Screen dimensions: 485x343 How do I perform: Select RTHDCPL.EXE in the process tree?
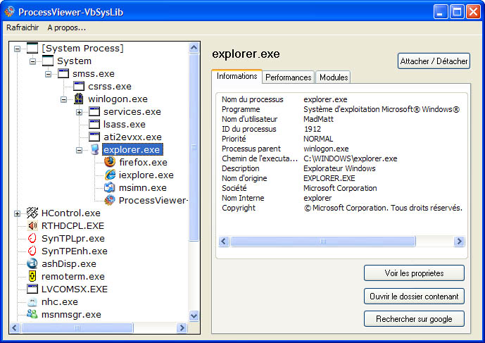tap(73, 225)
